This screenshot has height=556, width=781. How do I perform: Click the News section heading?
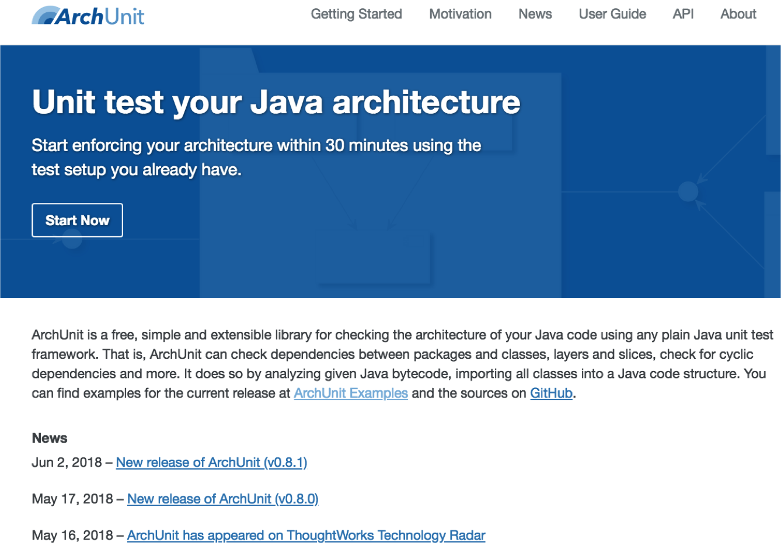(x=50, y=438)
